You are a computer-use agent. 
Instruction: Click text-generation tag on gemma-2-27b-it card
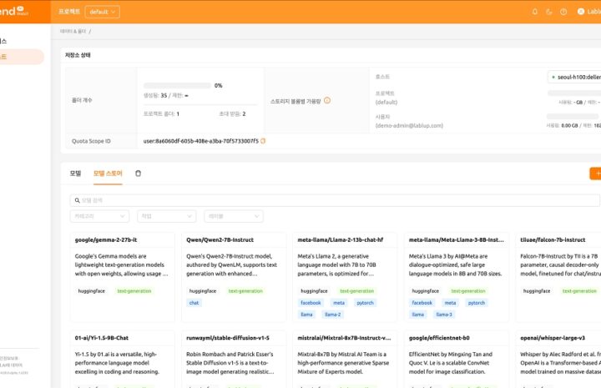tap(134, 291)
